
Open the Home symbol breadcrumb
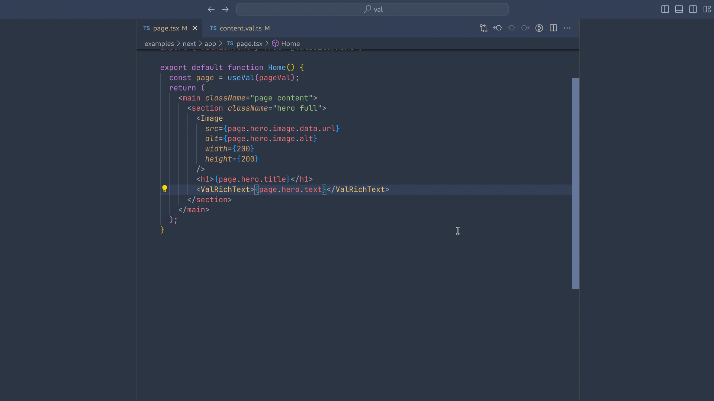[x=290, y=44]
